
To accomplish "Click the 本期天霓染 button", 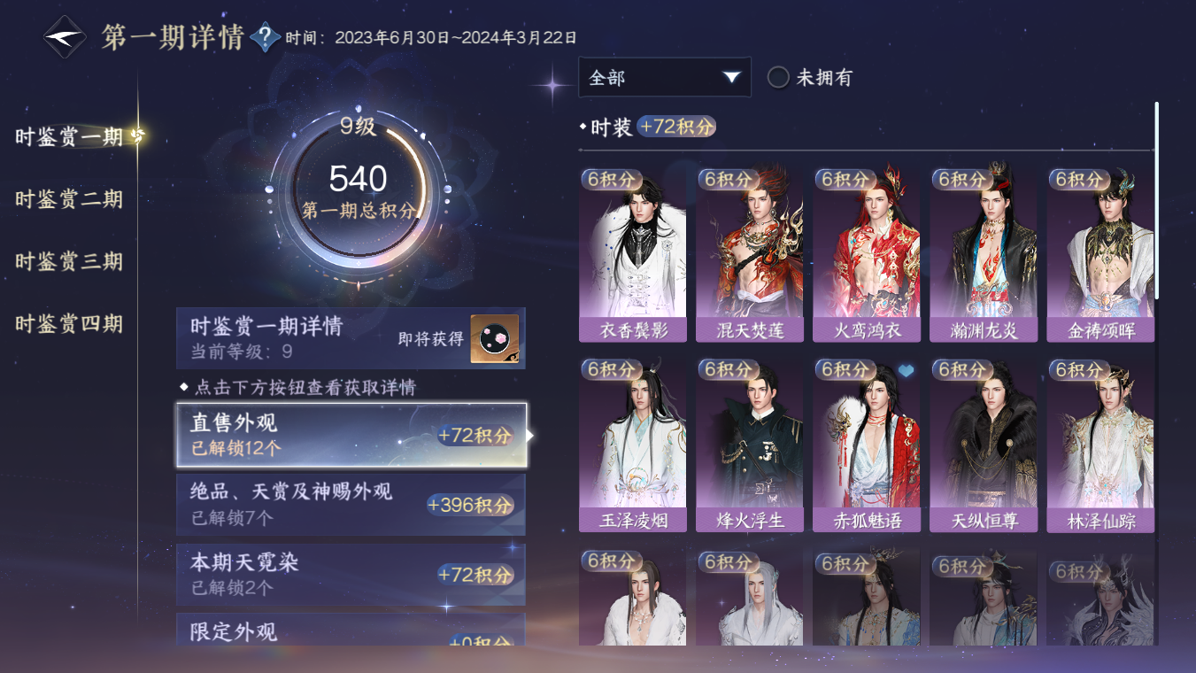I will point(351,574).
